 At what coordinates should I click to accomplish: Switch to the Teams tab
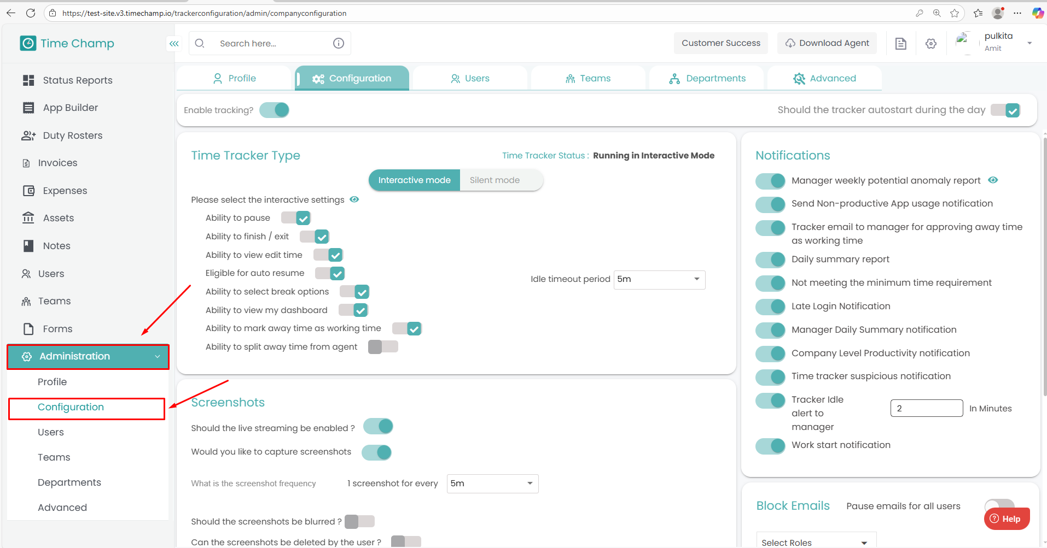[x=588, y=78]
